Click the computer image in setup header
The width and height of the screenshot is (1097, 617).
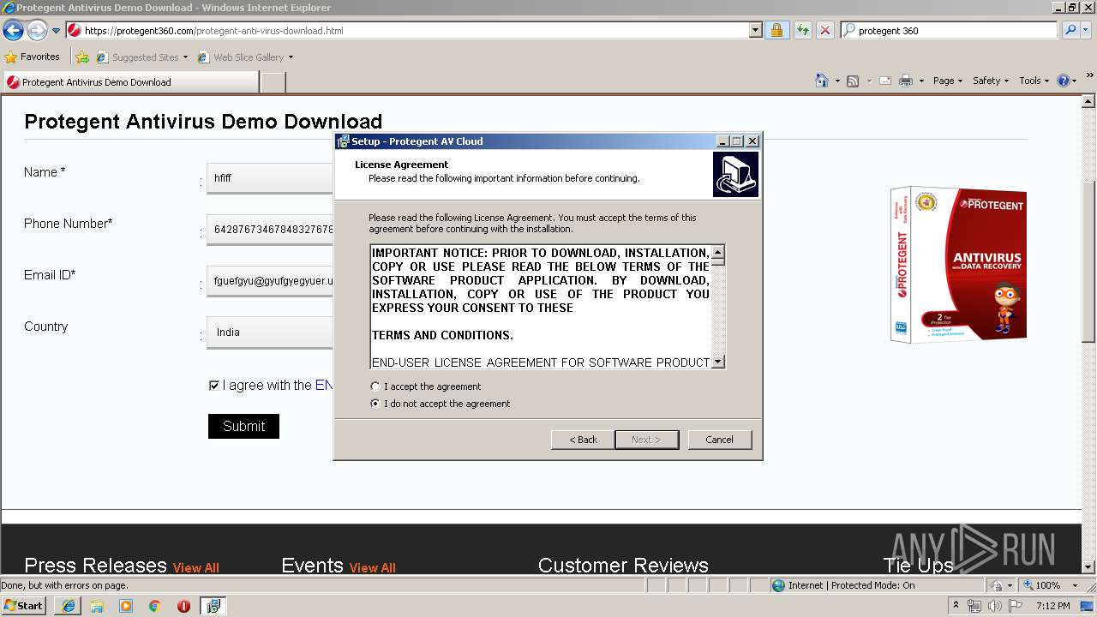(x=735, y=175)
